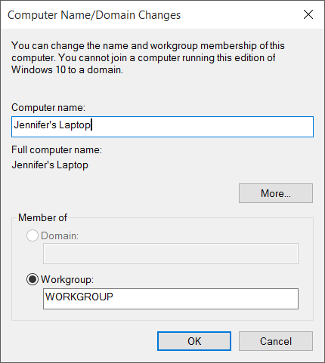Select the Domain radio button
The image size is (325, 363).
(32, 235)
